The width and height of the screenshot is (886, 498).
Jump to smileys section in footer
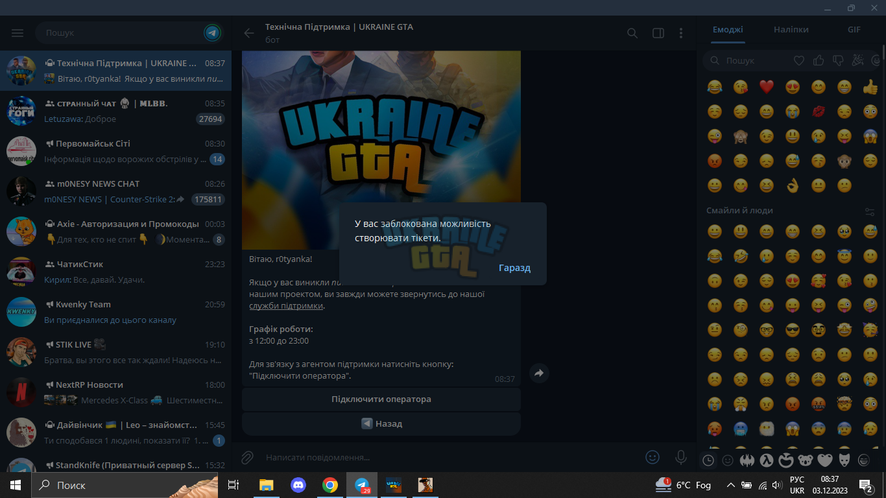[x=728, y=460]
